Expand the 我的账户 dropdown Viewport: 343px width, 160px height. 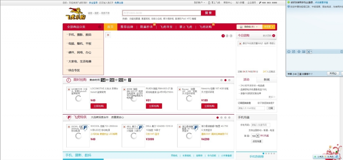tap(199, 2)
